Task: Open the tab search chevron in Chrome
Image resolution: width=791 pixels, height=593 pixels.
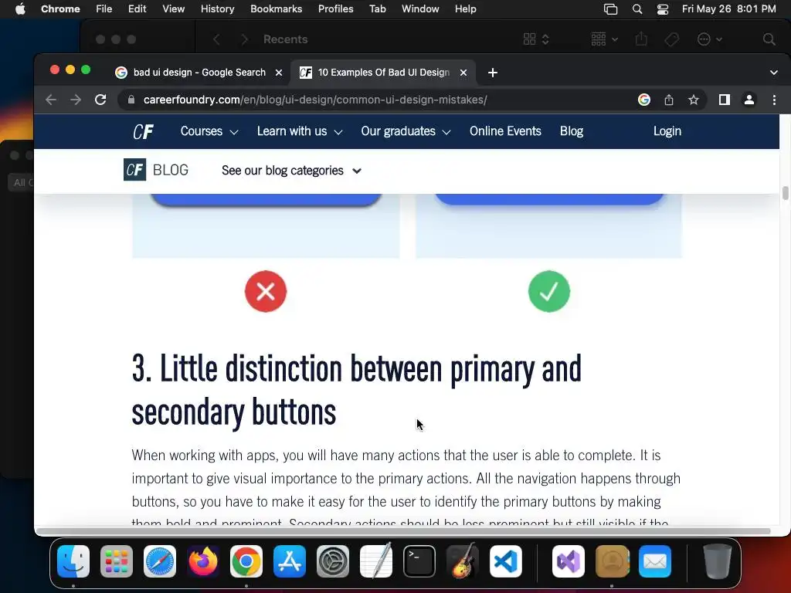Action: [x=774, y=73]
